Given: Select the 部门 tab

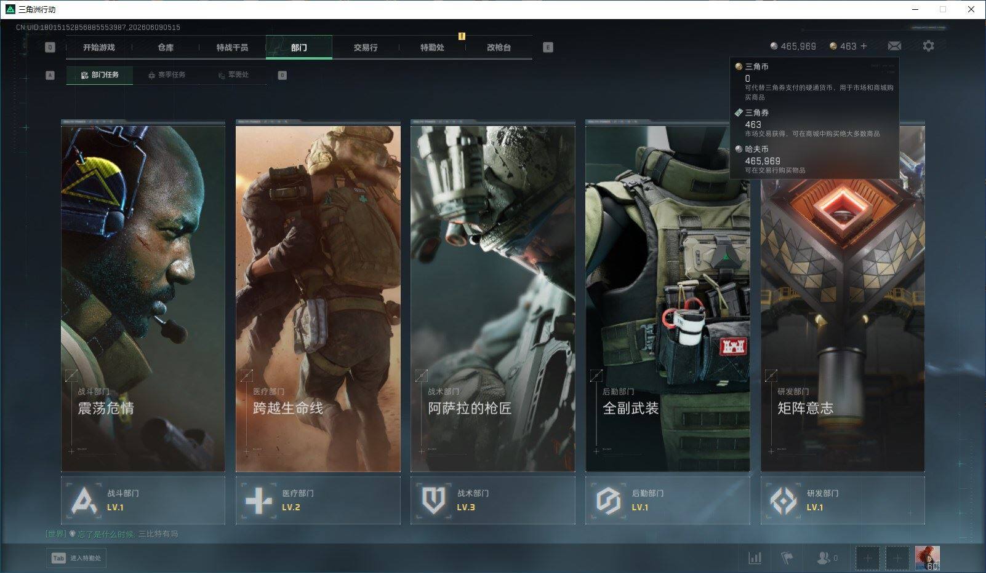Looking at the screenshot, I should click(299, 47).
